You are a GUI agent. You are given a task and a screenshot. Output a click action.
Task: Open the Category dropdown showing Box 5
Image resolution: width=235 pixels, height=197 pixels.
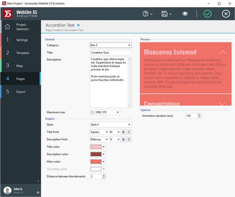pyautogui.click(x=110, y=45)
